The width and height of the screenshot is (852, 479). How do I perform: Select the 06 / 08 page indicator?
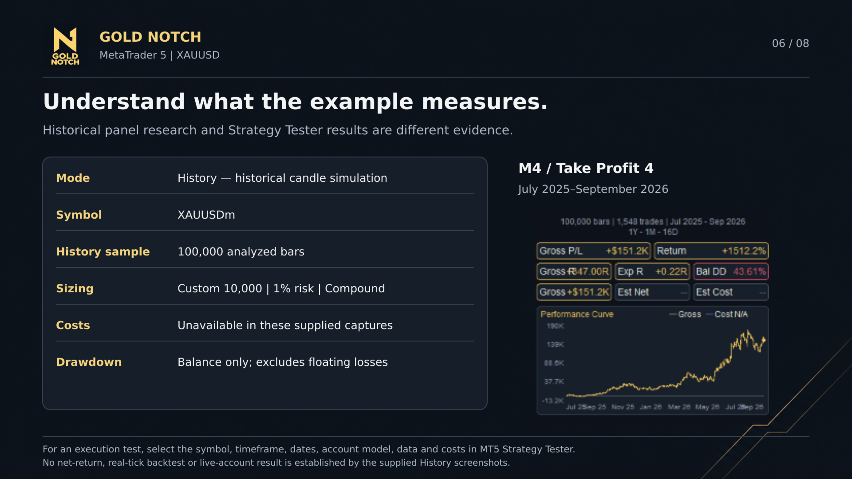point(790,43)
